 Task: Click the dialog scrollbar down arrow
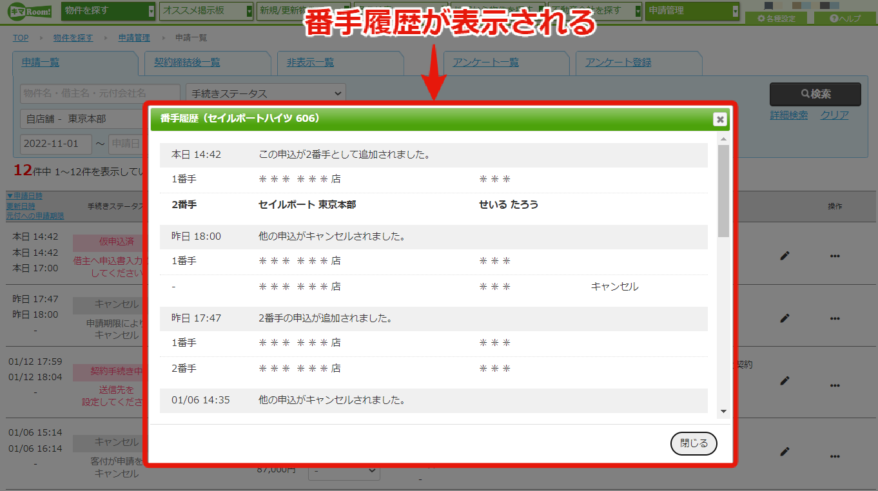coord(723,411)
